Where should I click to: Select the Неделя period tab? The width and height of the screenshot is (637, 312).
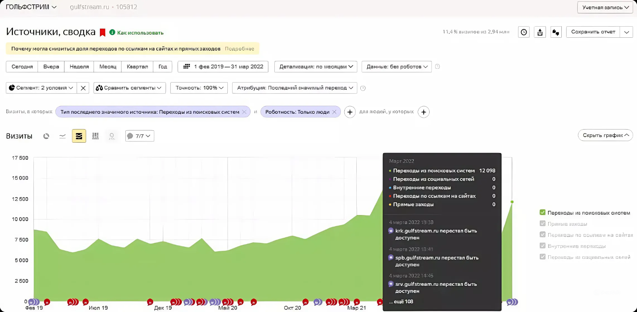coord(79,67)
